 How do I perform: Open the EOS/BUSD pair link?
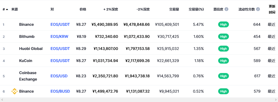click(x=60, y=91)
